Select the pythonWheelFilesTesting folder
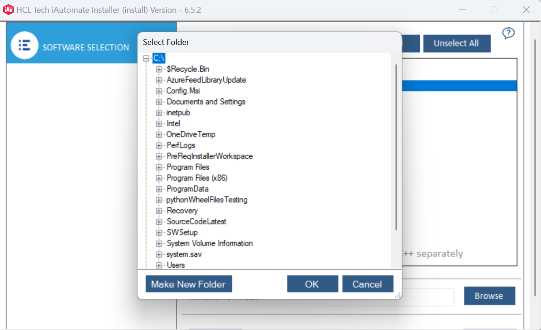The image size is (541, 330). point(207,200)
